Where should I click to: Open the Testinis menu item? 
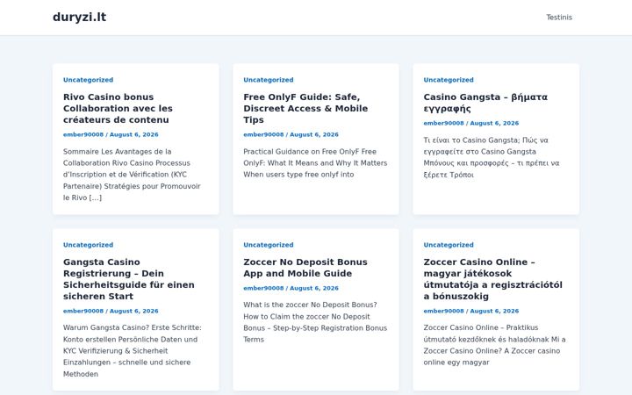(559, 18)
